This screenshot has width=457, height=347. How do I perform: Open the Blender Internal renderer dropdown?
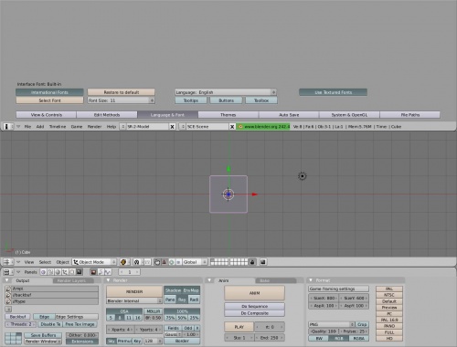[x=134, y=300]
